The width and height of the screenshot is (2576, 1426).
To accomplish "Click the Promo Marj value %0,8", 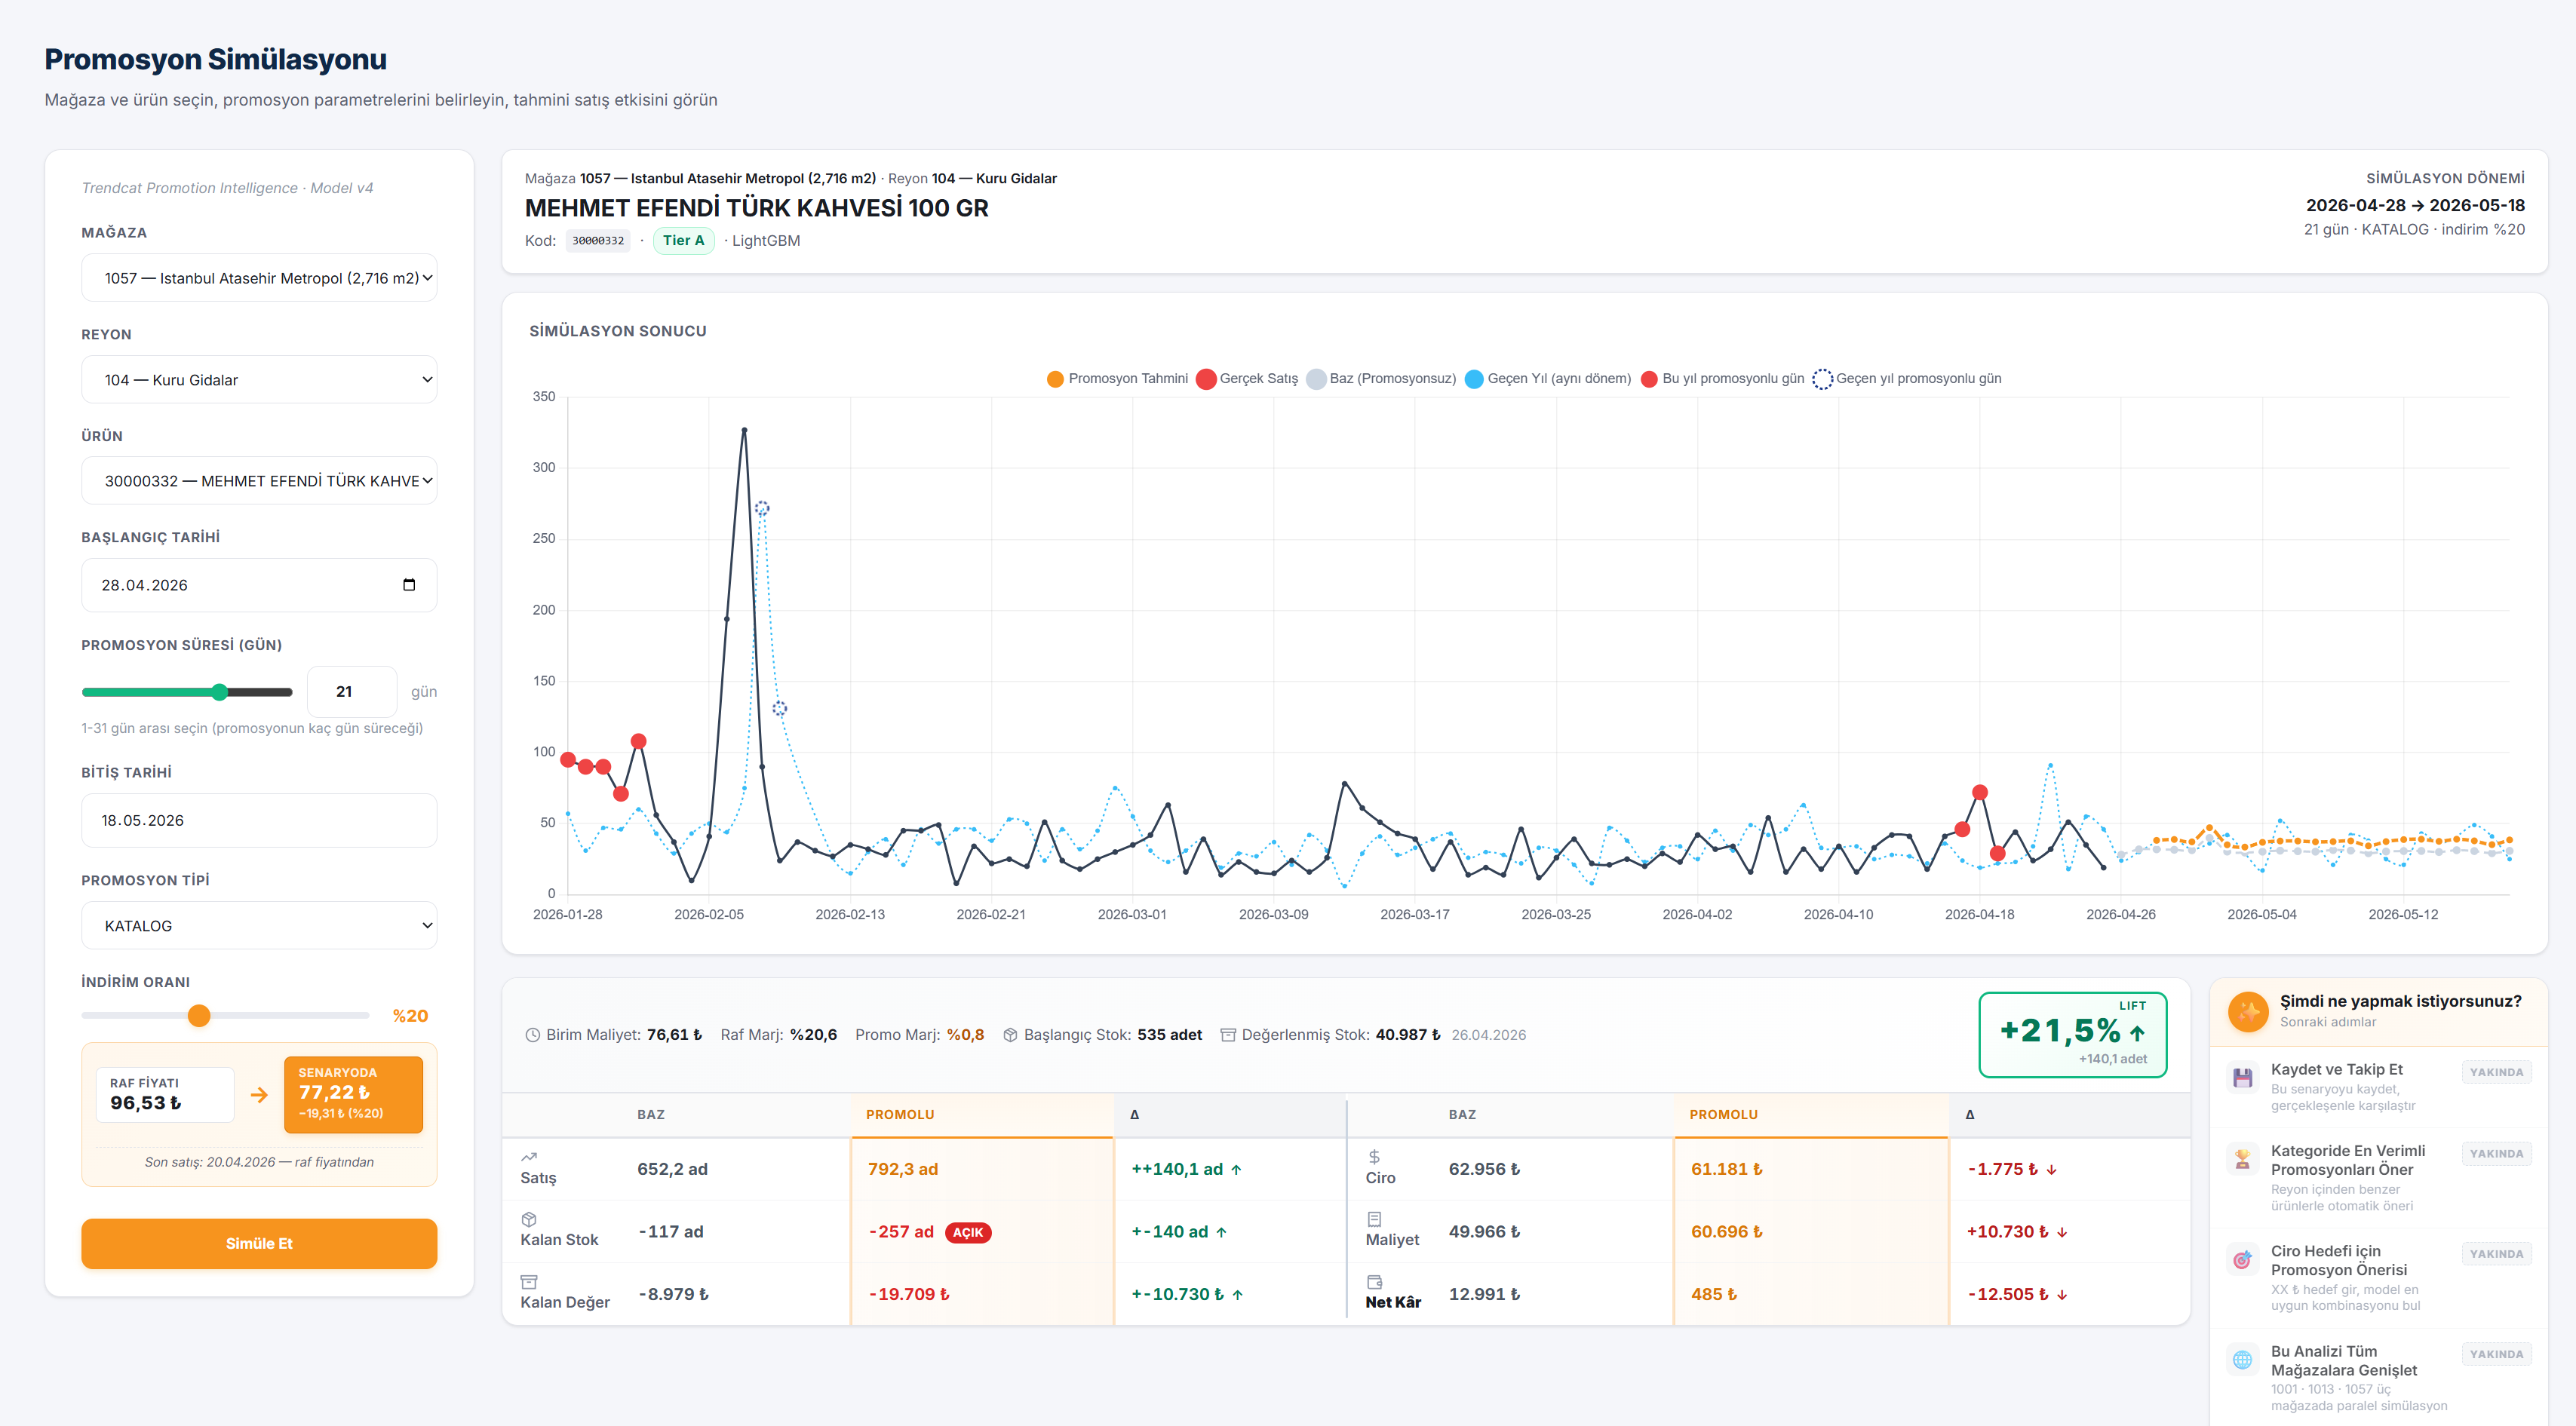I will 966,1035.
